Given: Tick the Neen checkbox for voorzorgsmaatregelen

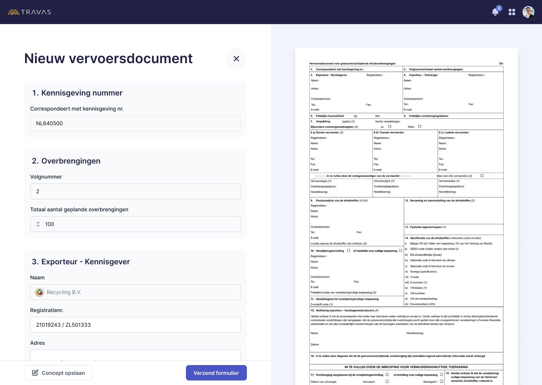Looking at the screenshot, I should click(420, 127).
